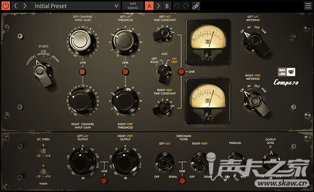Toggle threshold LINK red button
This screenshot has width=314, height=192.
coord(125,72)
